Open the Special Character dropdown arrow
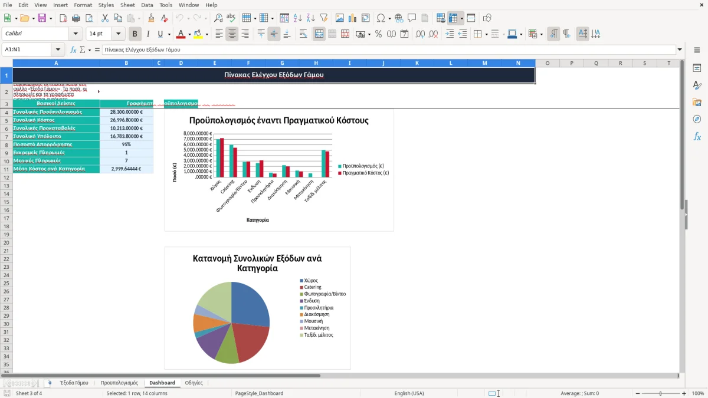 click(x=389, y=18)
